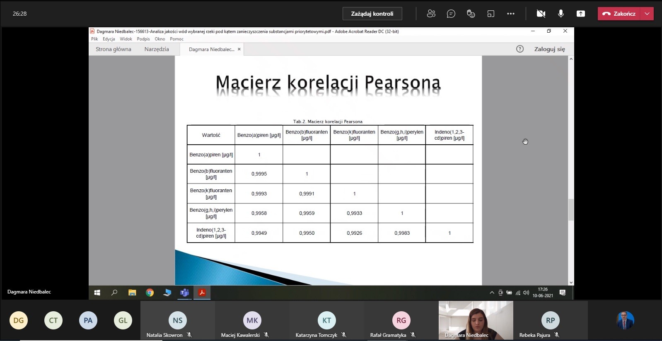The height and width of the screenshot is (341, 662).
Task: Open the breakout rooms icon
Action: pos(491,14)
